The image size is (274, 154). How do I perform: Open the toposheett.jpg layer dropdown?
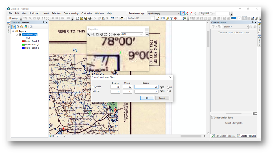coord(179,14)
